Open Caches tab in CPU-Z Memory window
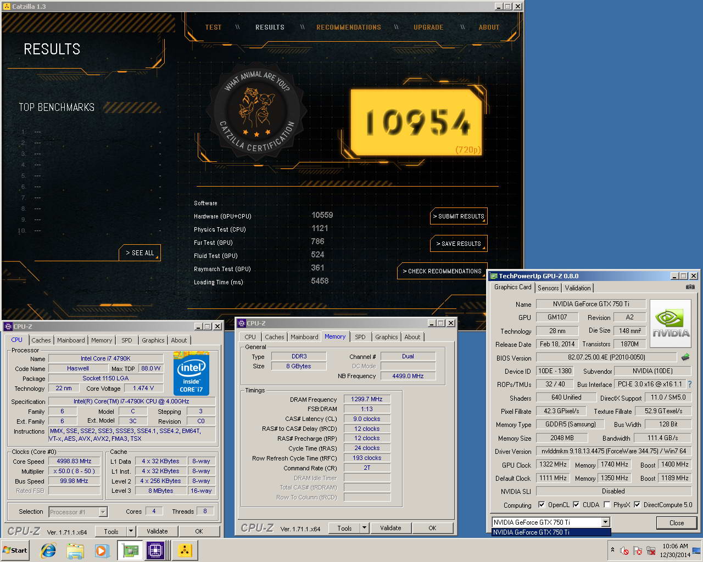This screenshot has width=703, height=562. pos(274,337)
